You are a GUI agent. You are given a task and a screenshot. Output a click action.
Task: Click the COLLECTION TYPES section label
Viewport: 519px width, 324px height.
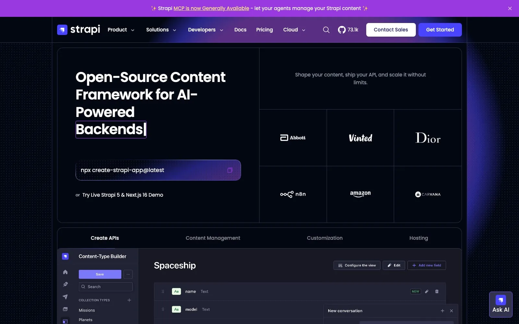(x=94, y=300)
